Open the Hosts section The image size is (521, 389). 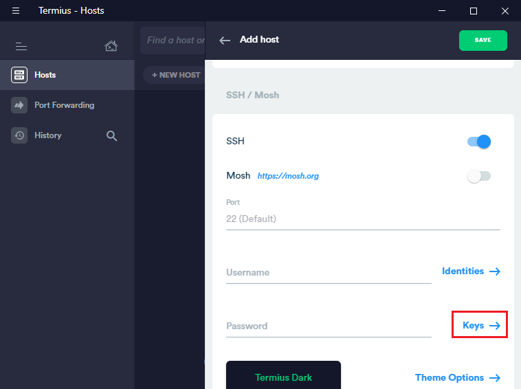[67, 75]
